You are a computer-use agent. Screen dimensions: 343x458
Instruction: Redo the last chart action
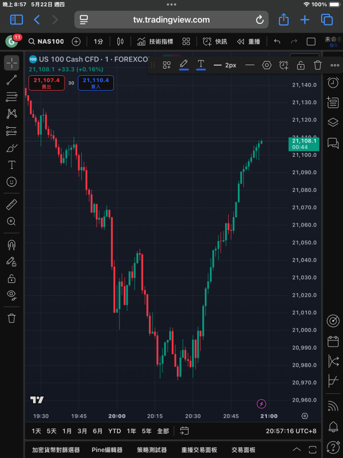[x=294, y=42]
